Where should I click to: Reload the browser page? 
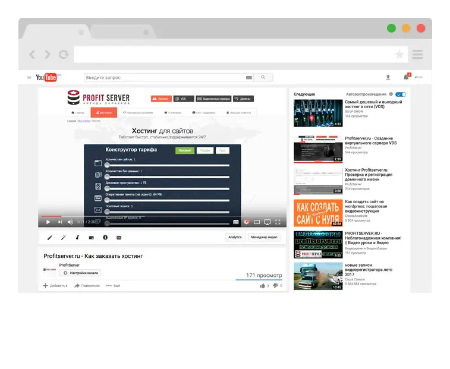tap(64, 54)
